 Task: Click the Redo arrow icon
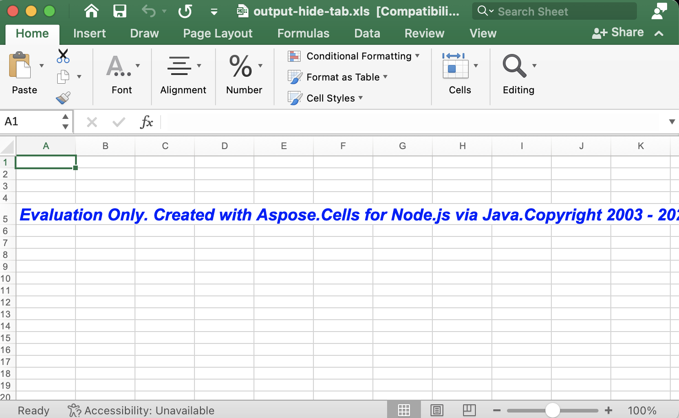(x=185, y=11)
